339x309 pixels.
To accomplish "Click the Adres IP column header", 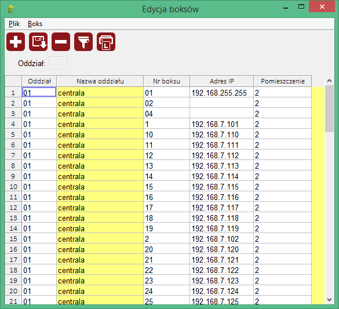I will click(221, 81).
